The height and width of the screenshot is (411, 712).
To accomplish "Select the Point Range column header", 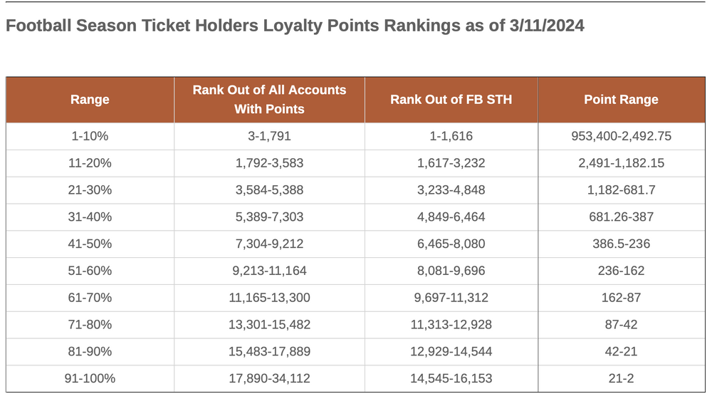I will tap(621, 100).
